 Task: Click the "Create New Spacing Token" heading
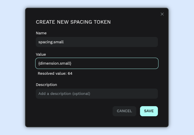tap(73, 22)
